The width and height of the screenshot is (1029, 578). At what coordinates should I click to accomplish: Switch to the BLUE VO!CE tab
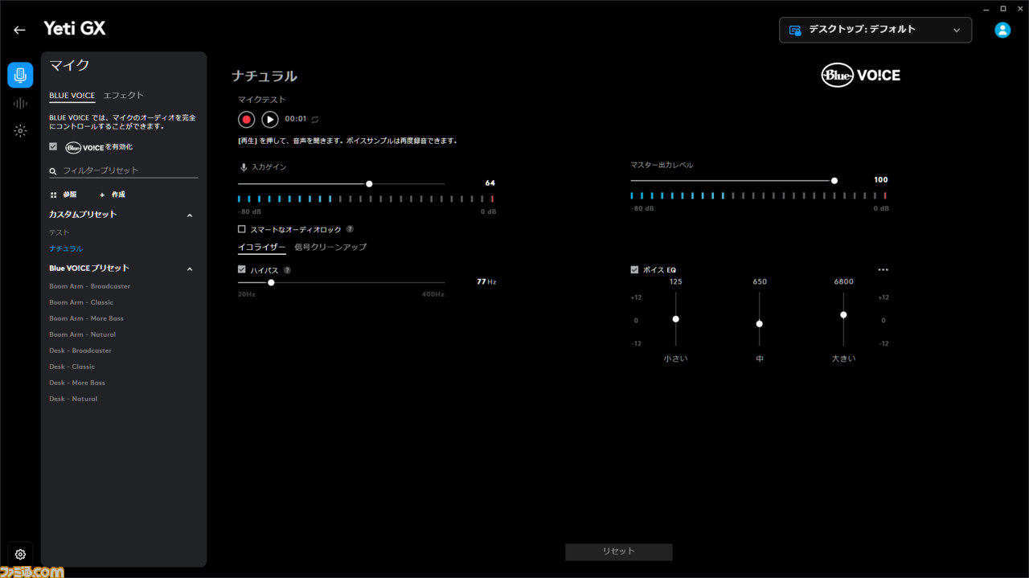pyautogui.click(x=72, y=96)
